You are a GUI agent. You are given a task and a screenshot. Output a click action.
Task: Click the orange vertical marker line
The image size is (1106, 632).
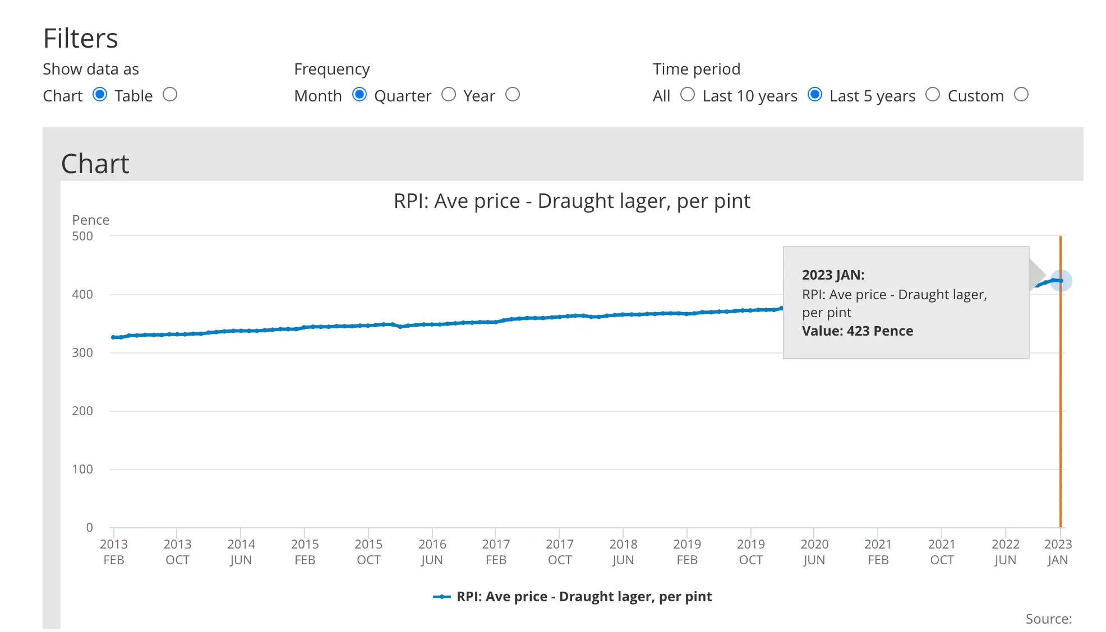tap(1060, 392)
